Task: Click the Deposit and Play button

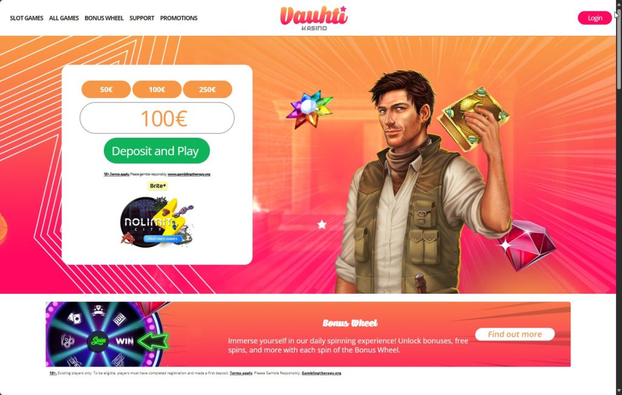Action: click(x=157, y=151)
